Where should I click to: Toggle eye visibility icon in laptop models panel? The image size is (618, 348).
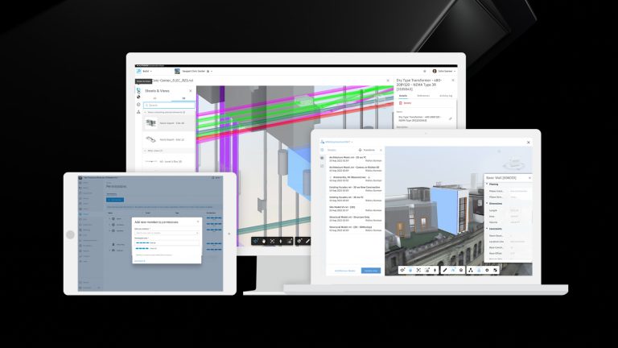pyautogui.click(x=322, y=158)
